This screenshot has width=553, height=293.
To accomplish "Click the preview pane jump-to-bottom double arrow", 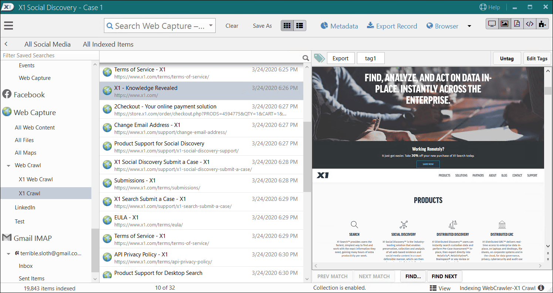I will pyautogui.click(x=548, y=259).
